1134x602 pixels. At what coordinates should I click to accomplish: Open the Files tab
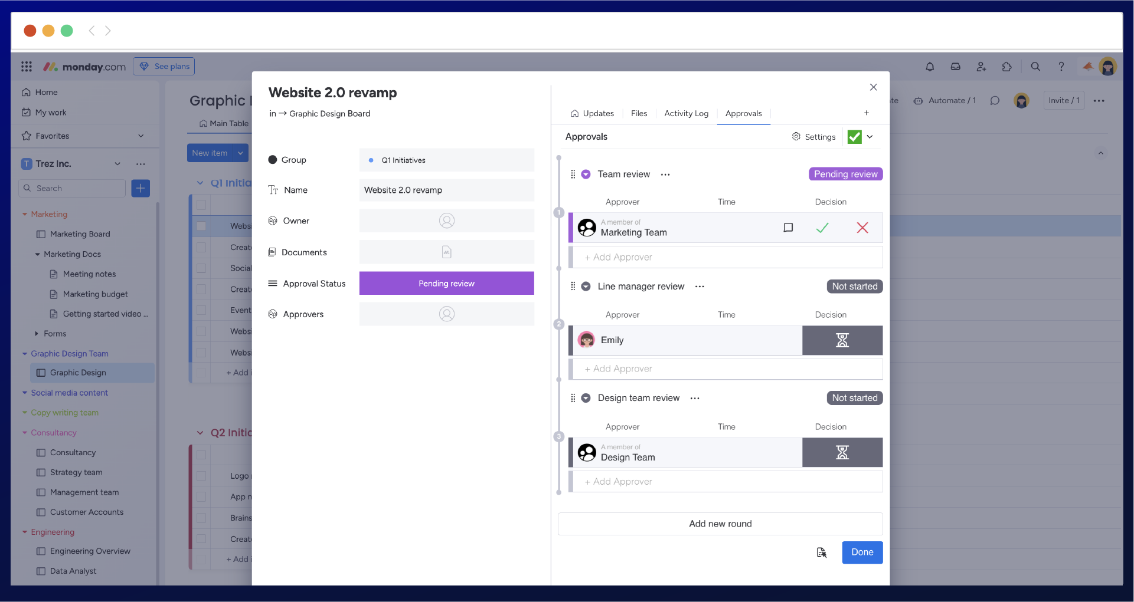tap(639, 114)
